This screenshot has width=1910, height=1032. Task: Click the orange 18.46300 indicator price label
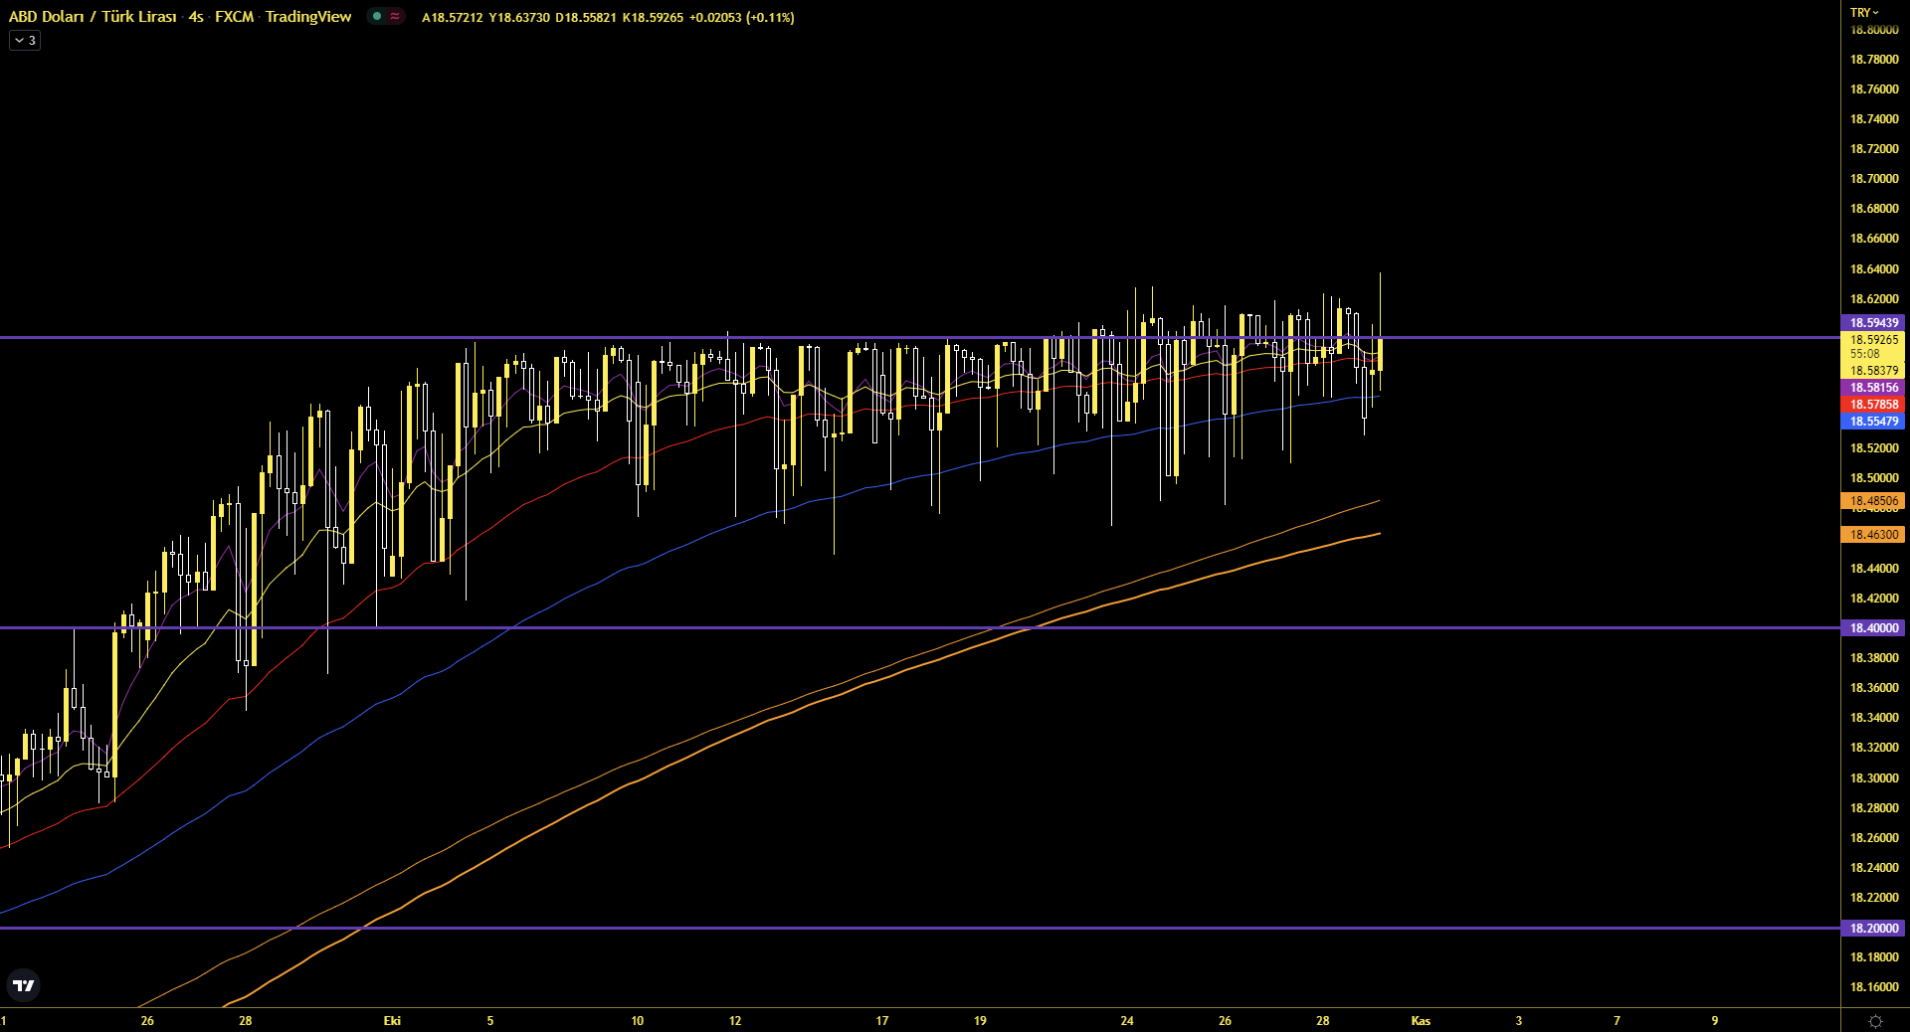click(1873, 535)
